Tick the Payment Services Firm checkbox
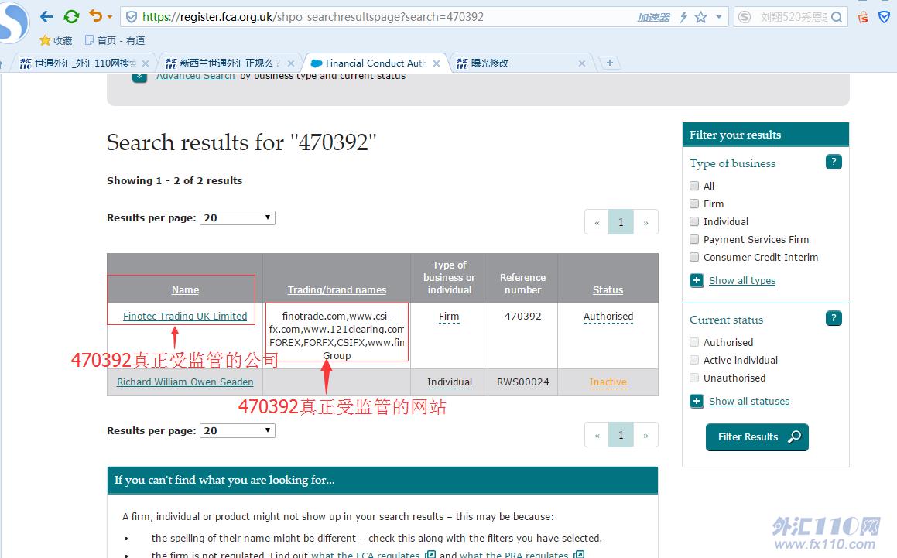Screen dimensions: 897x558 (x=694, y=239)
